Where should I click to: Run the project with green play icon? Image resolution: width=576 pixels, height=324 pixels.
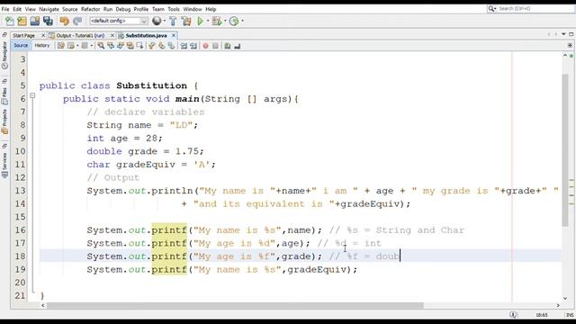point(200,22)
